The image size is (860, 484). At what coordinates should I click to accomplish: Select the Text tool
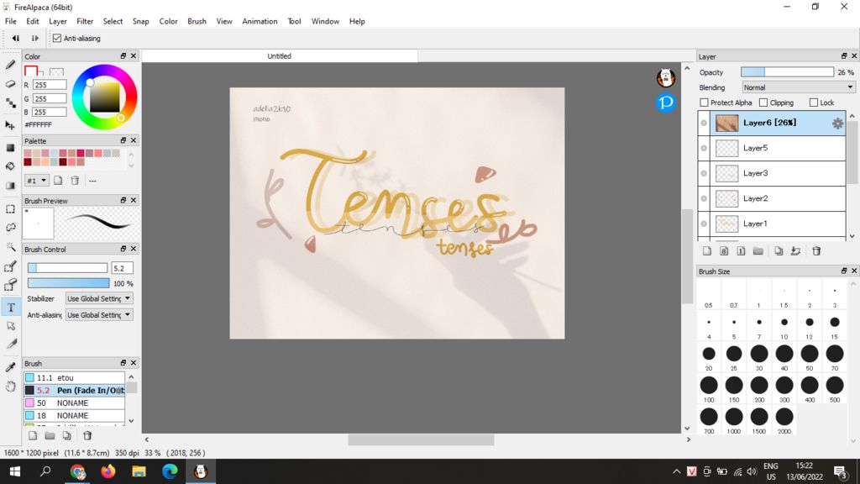[x=10, y=308]
